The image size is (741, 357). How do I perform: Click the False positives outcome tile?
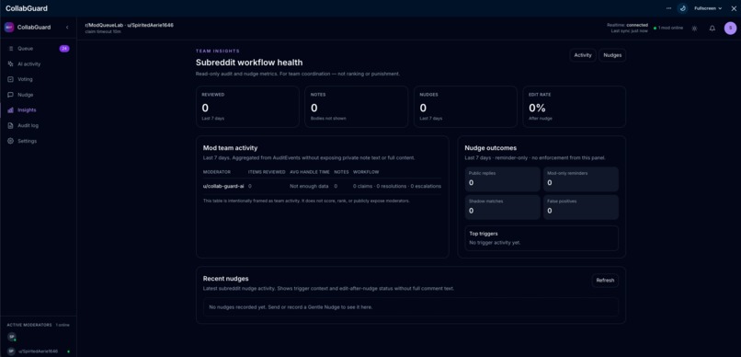coord(581,207)
